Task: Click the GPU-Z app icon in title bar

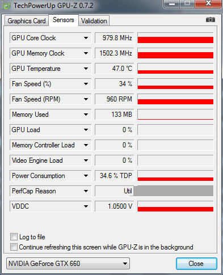Action: (x=6, y=6)
